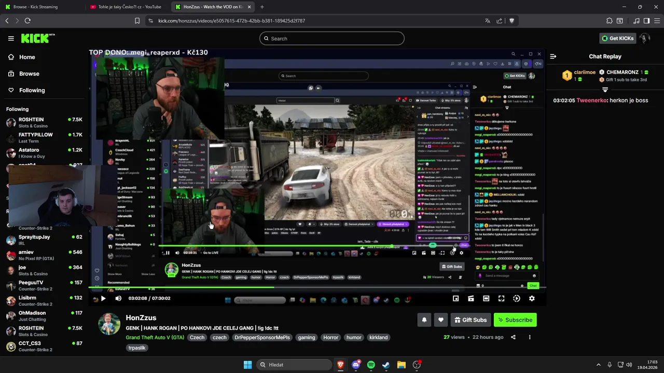Image resolution: width=664 pixels, height=373 pixels.
Task: Open Astatoro channel in Following list
Action: [44, 153]
